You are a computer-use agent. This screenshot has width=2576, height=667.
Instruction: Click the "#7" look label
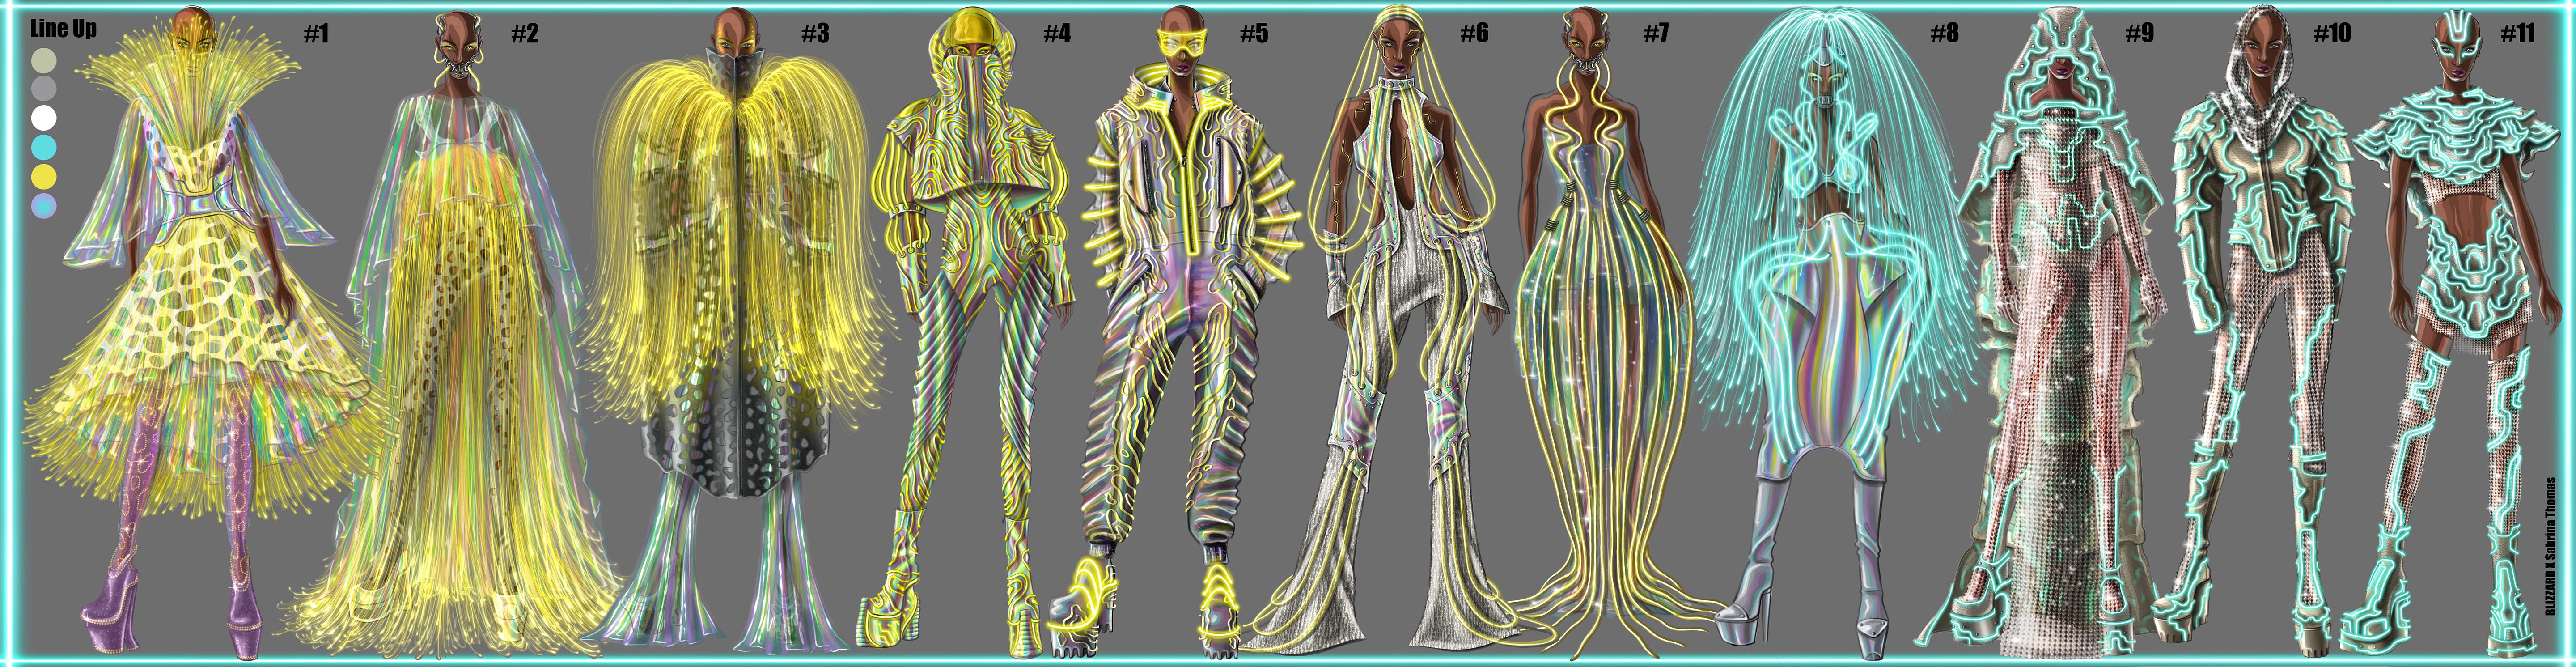click(1656, 34)
